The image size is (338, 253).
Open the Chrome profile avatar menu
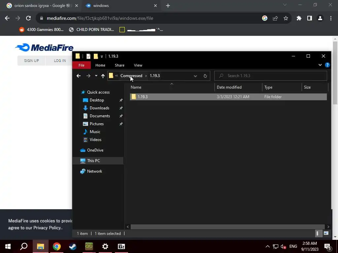[320, 18]
